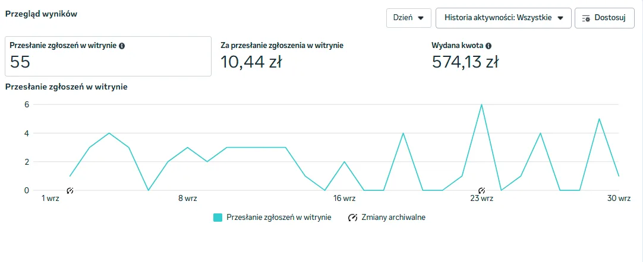Click the 1 wrz axis label
This screenshot has width=643, height=262.
[x=51, y=199]
